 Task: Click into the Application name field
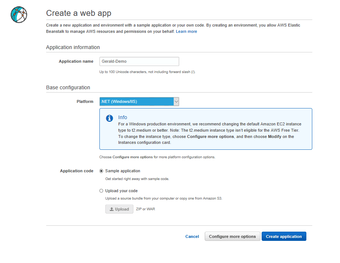click(139, 62)
